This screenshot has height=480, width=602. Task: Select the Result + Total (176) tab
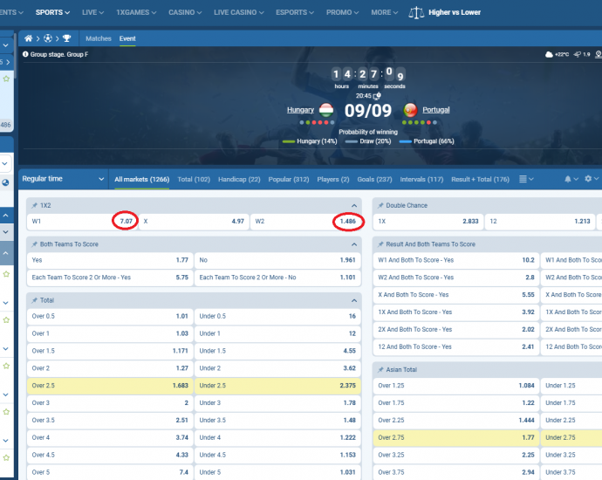coord(480,179)
